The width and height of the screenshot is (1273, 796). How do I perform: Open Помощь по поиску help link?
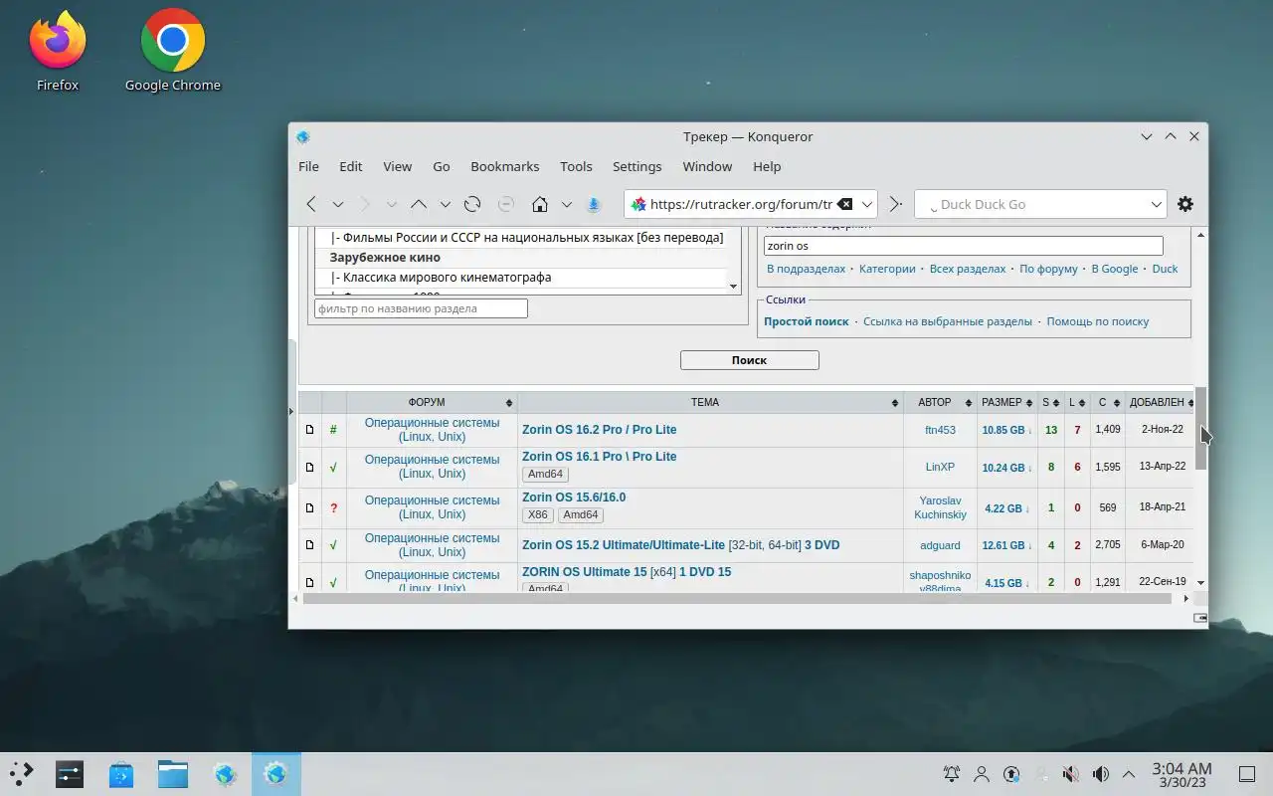(1097, 321)
